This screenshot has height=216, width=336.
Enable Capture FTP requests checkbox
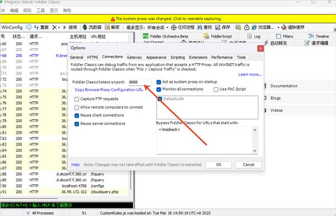tap(77, 99)
